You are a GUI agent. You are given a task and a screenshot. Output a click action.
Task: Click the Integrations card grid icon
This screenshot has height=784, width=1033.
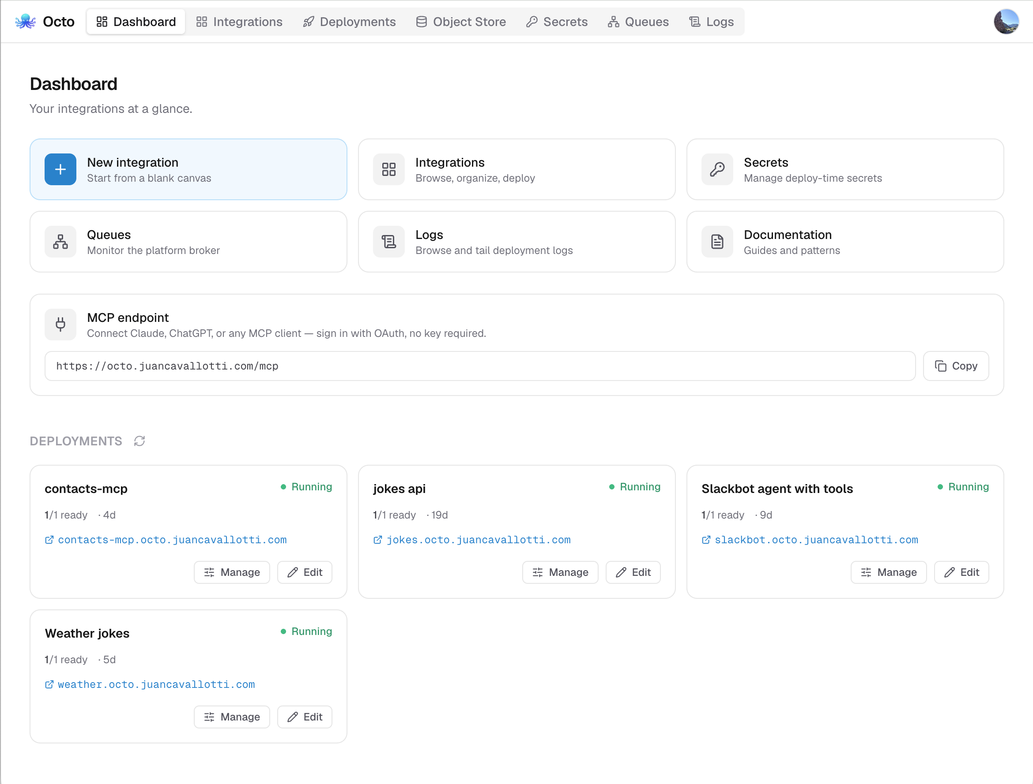click(x=389, y=169)
